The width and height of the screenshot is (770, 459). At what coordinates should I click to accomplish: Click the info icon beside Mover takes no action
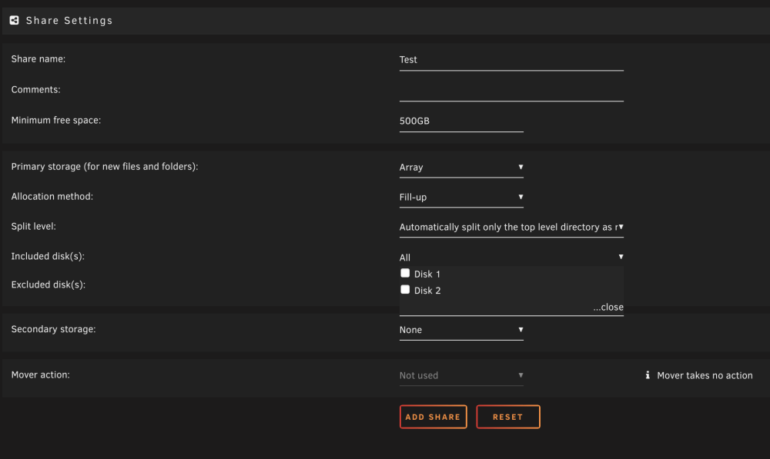[x=648, y=375]
